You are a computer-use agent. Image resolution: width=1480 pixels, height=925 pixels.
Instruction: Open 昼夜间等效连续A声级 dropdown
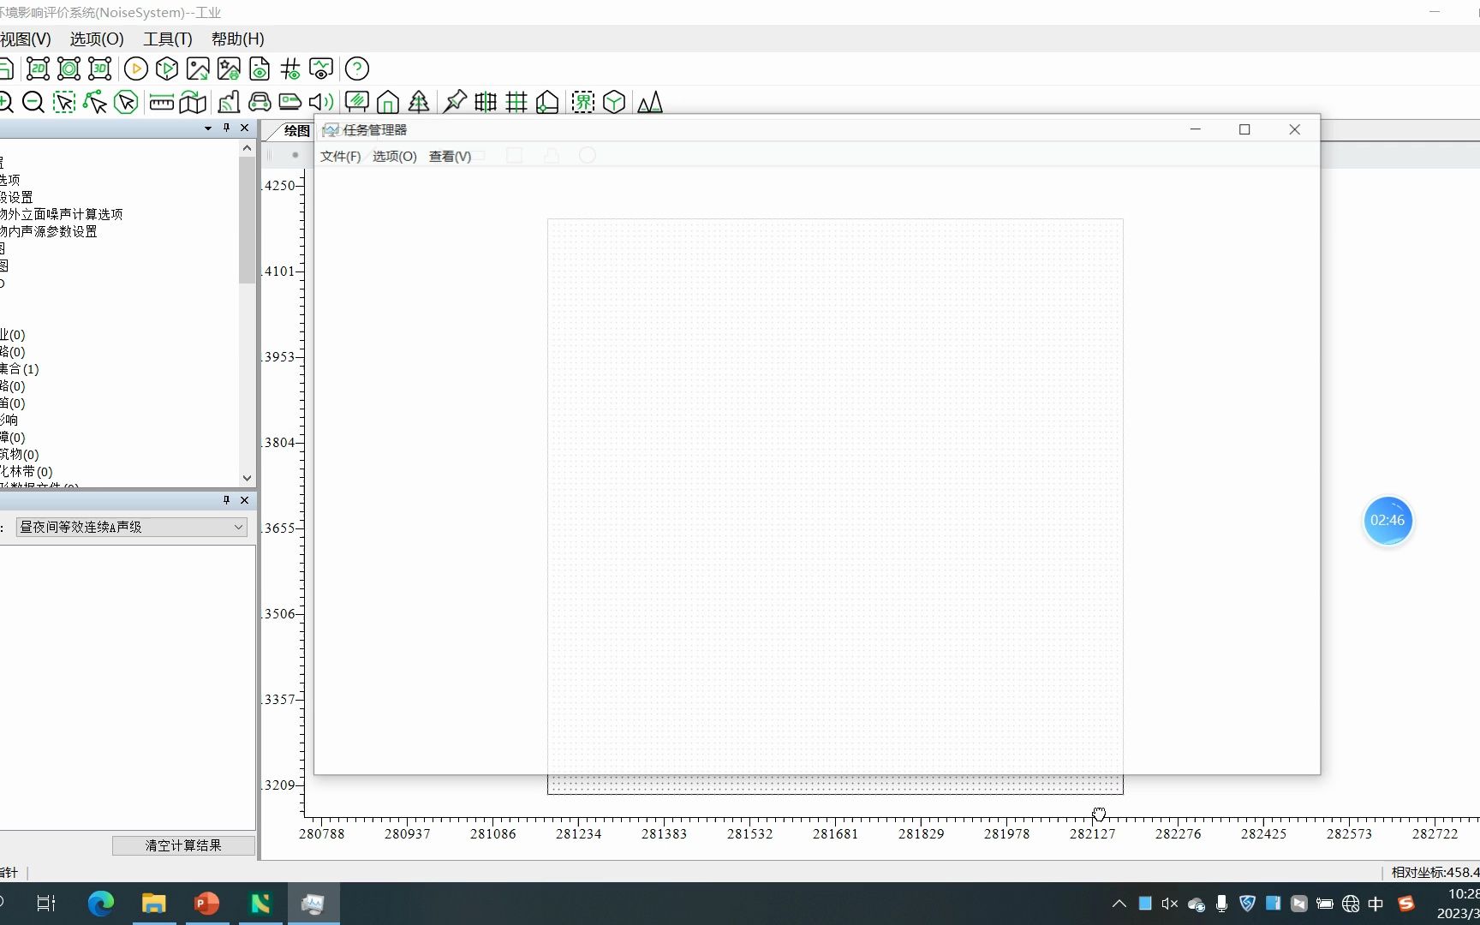coord(132,528)
